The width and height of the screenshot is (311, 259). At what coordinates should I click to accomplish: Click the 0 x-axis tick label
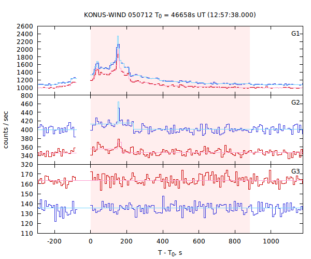click(x=90, y=241)
